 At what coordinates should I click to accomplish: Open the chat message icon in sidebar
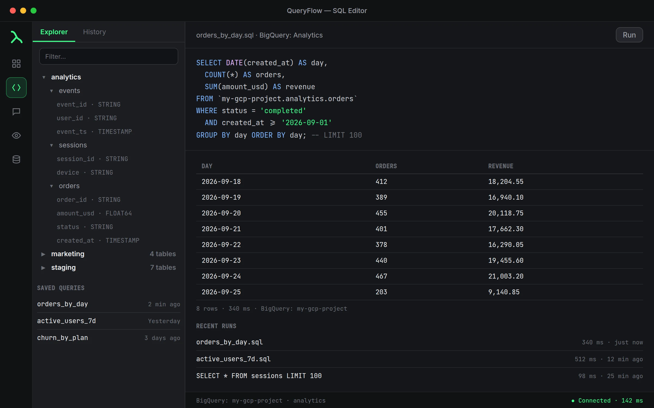pos(16,112)
